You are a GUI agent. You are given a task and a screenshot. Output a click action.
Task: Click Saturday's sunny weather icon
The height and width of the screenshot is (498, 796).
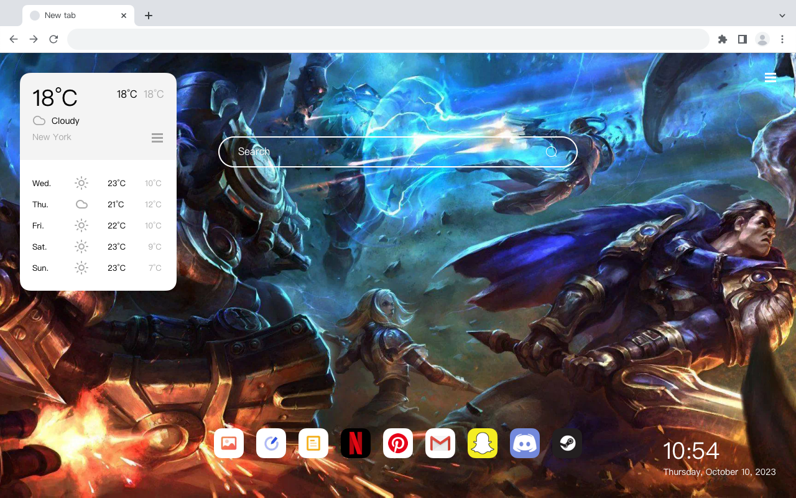click(x=81, y=247)
